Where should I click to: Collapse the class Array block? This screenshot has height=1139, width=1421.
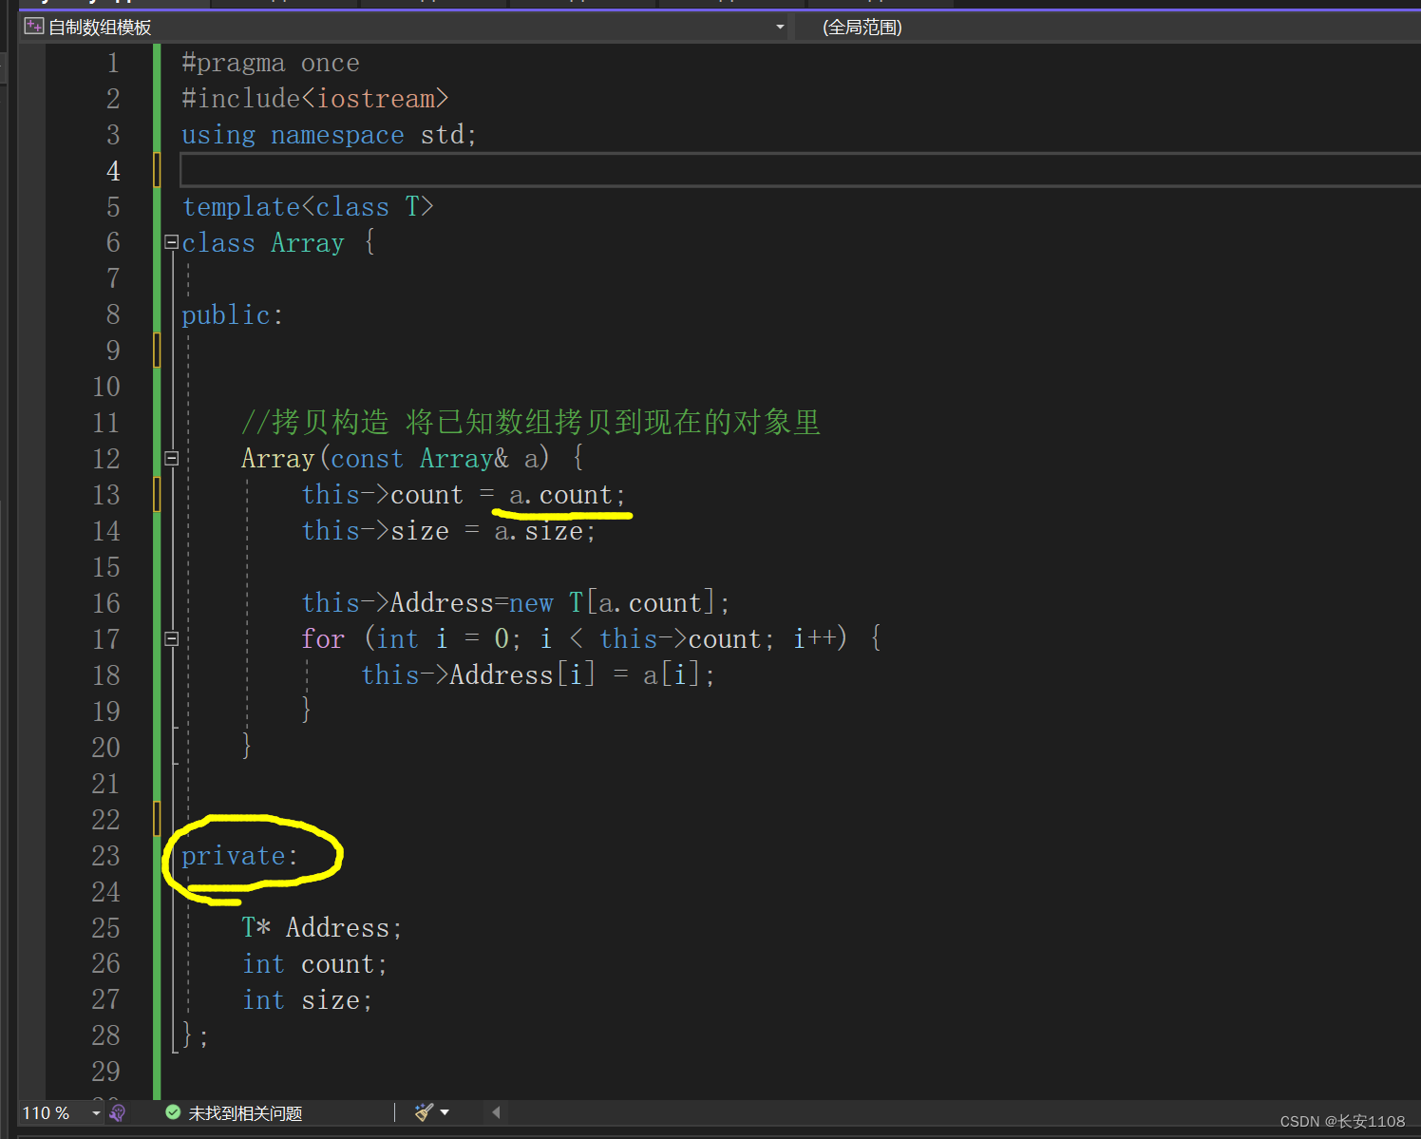172,242
